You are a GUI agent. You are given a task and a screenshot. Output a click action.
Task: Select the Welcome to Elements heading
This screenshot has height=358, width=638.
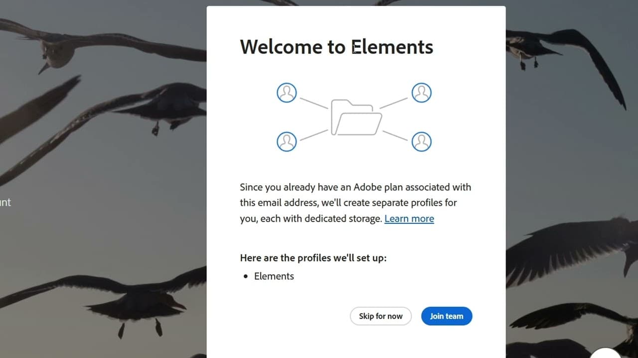click(x=336, y=47)
